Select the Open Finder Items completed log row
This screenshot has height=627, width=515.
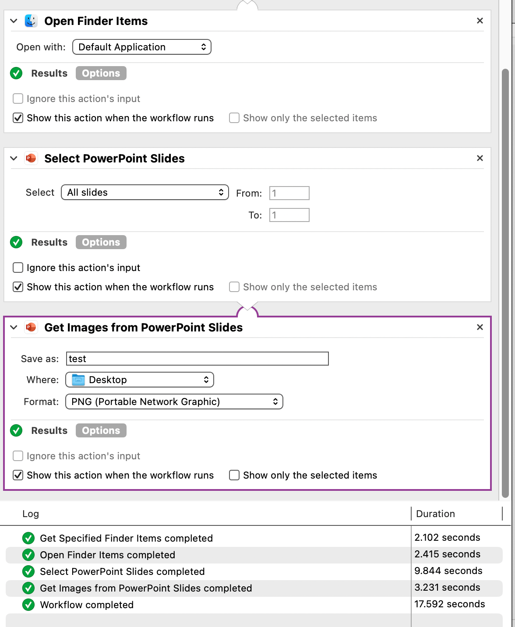(x=254, y=555)
